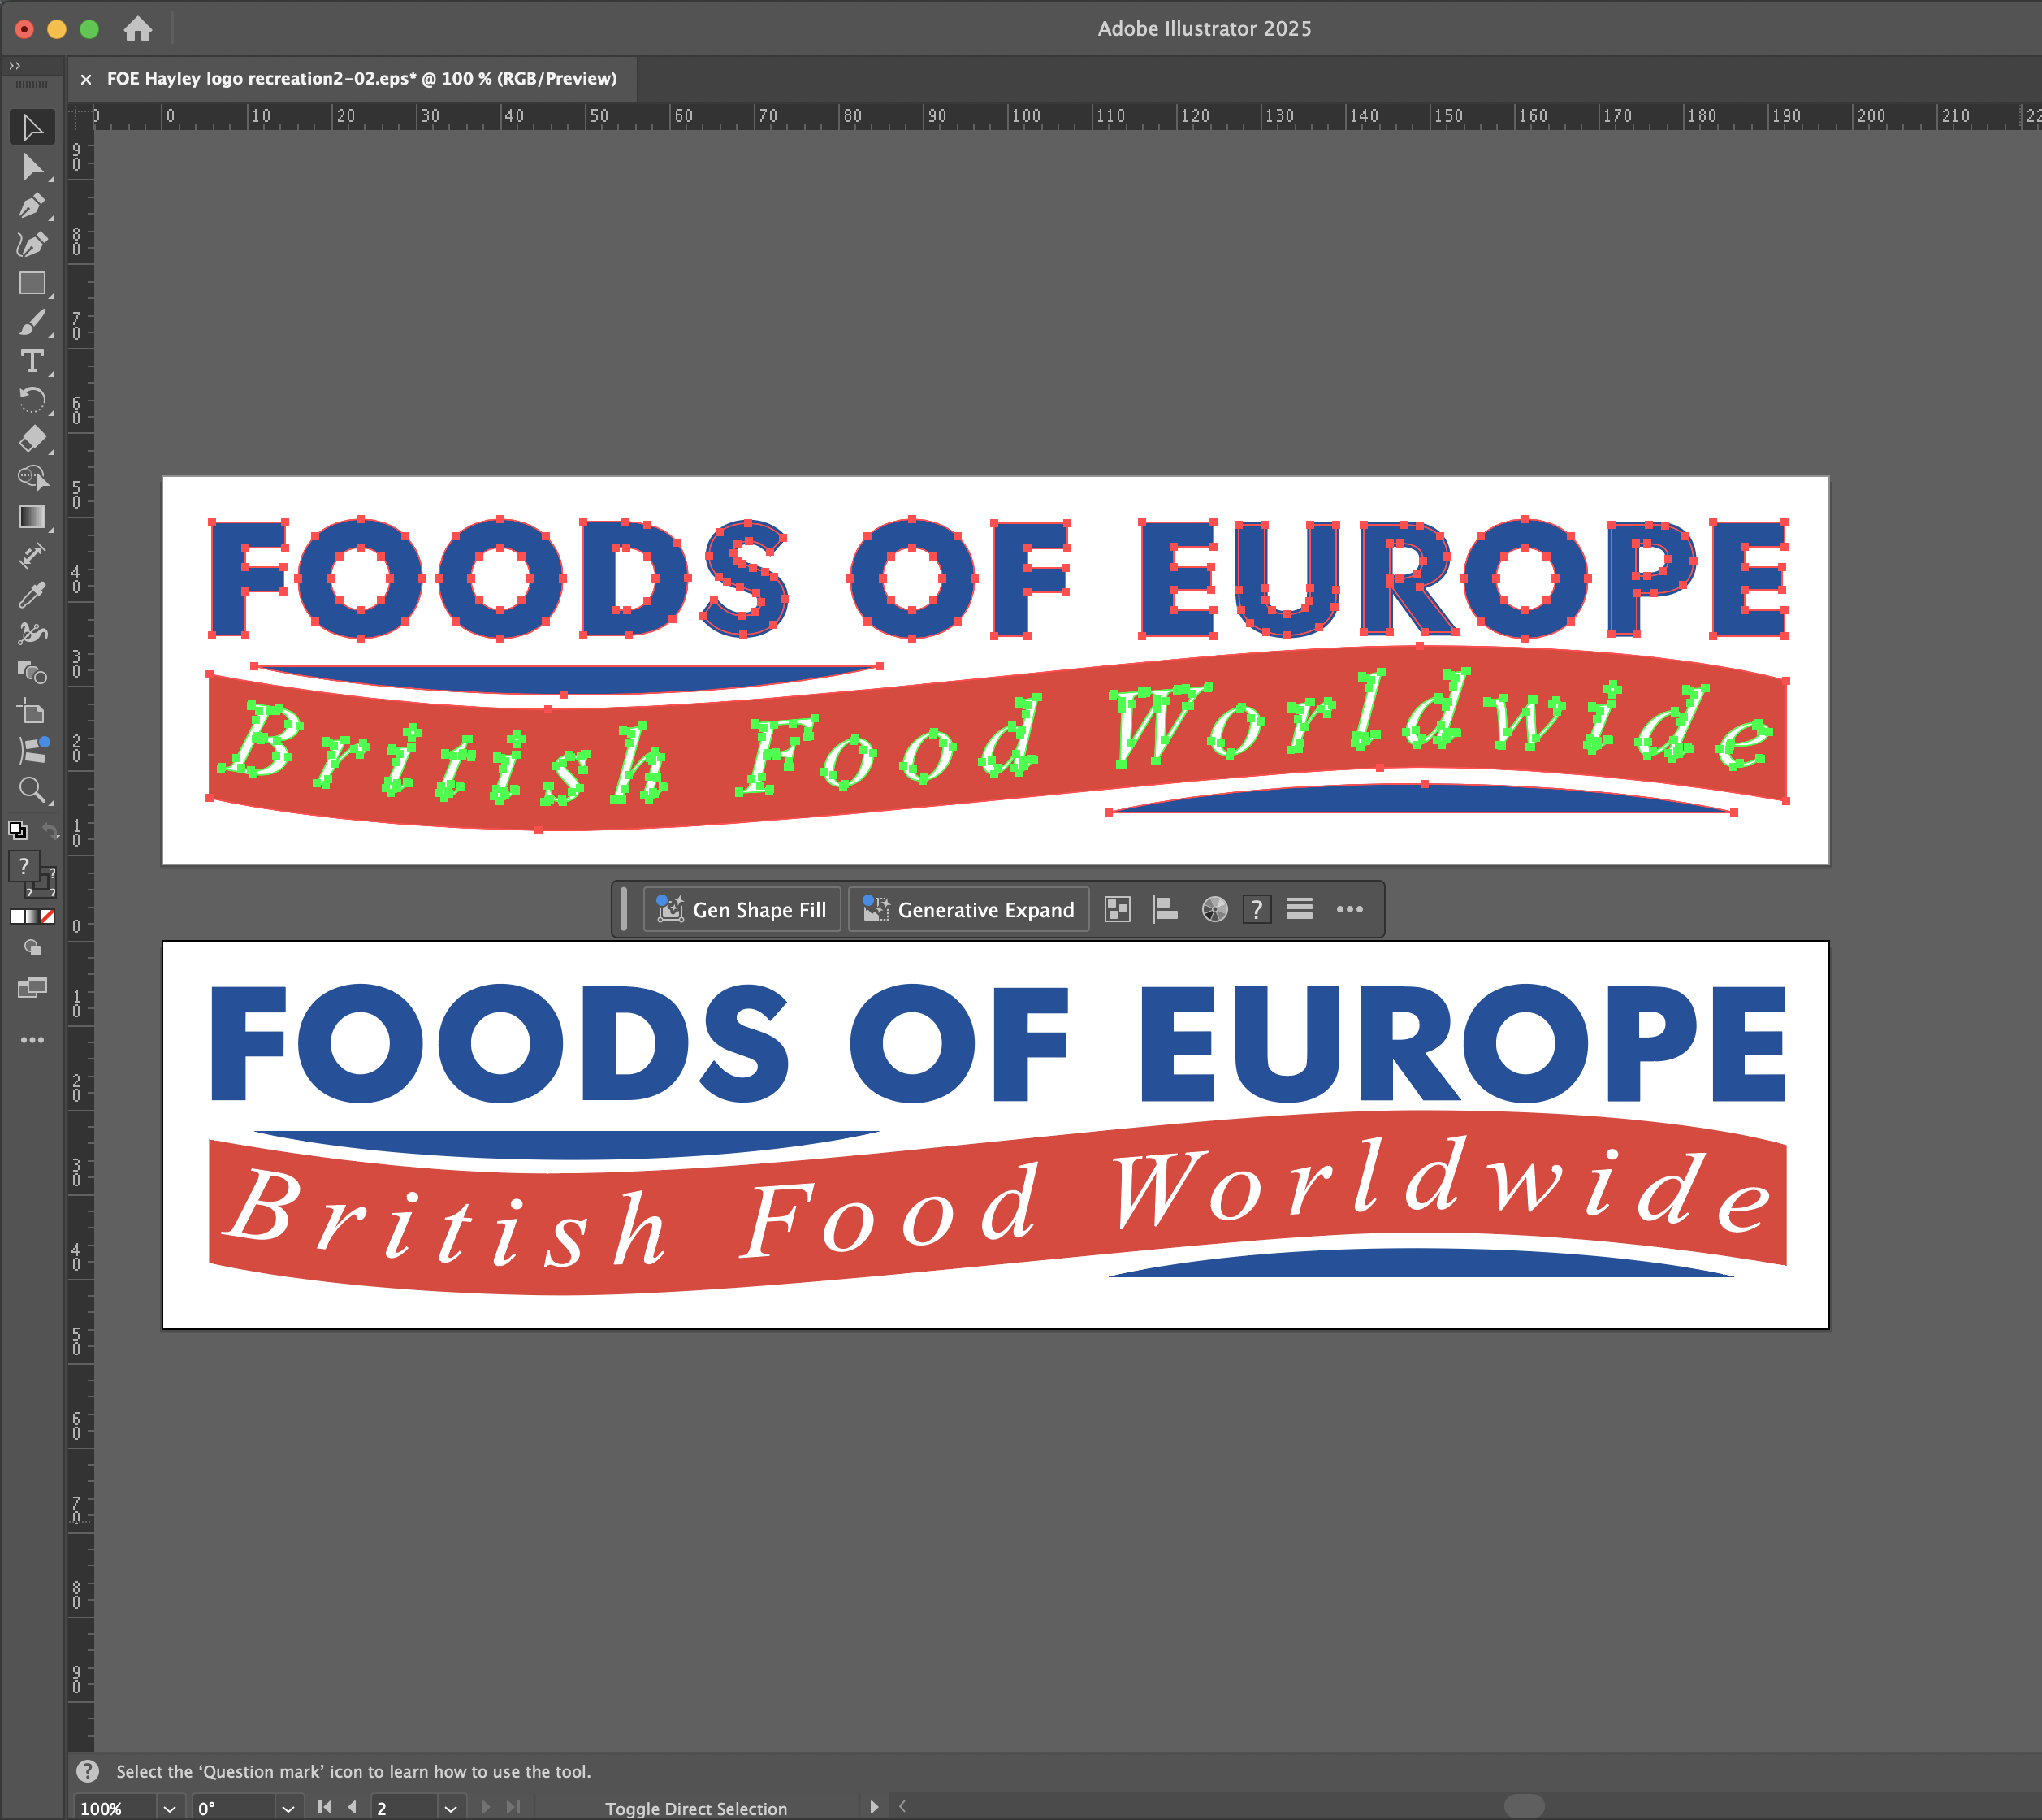2042x1820 pixels.
Task: Open the rotation angle dropdown
Action: 288,1808
